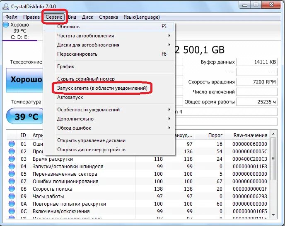The height and width of the screenshot is (226, 285).
Task: Minimize the CrystalDiskInfo window
Action: coord(245,5)
